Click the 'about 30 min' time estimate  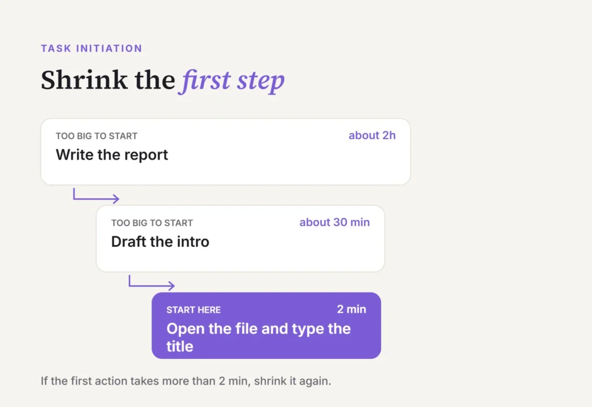click(x=335, y=222)
